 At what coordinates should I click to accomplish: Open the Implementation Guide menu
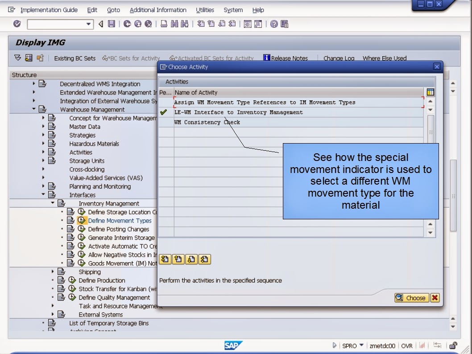(x=49, y=10)
